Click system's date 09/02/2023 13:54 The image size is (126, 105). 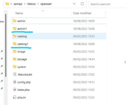(x=84, y=67)
